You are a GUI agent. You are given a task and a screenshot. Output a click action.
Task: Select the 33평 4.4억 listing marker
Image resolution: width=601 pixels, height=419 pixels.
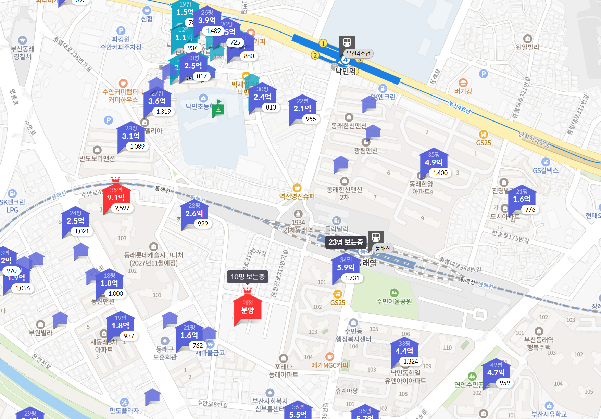tap(404, 351)
